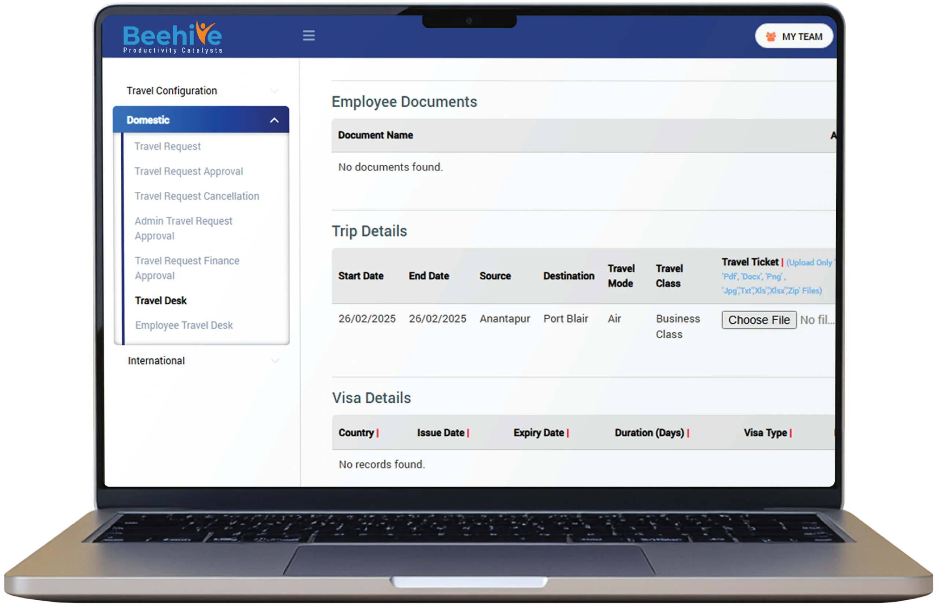Click the Start Date column header

pyautogui.click(x=361, y=276)
